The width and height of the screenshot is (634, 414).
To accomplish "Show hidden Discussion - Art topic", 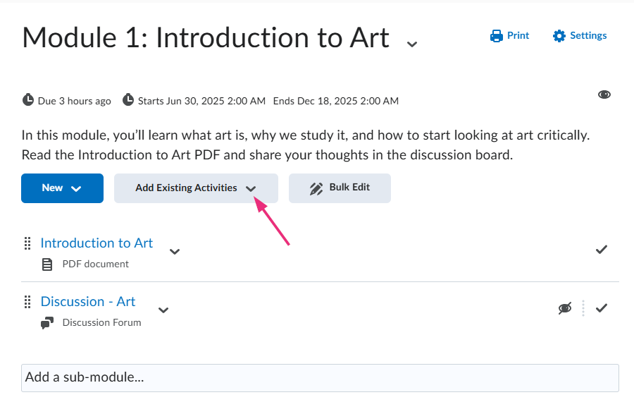I will [x=564, y=308].
